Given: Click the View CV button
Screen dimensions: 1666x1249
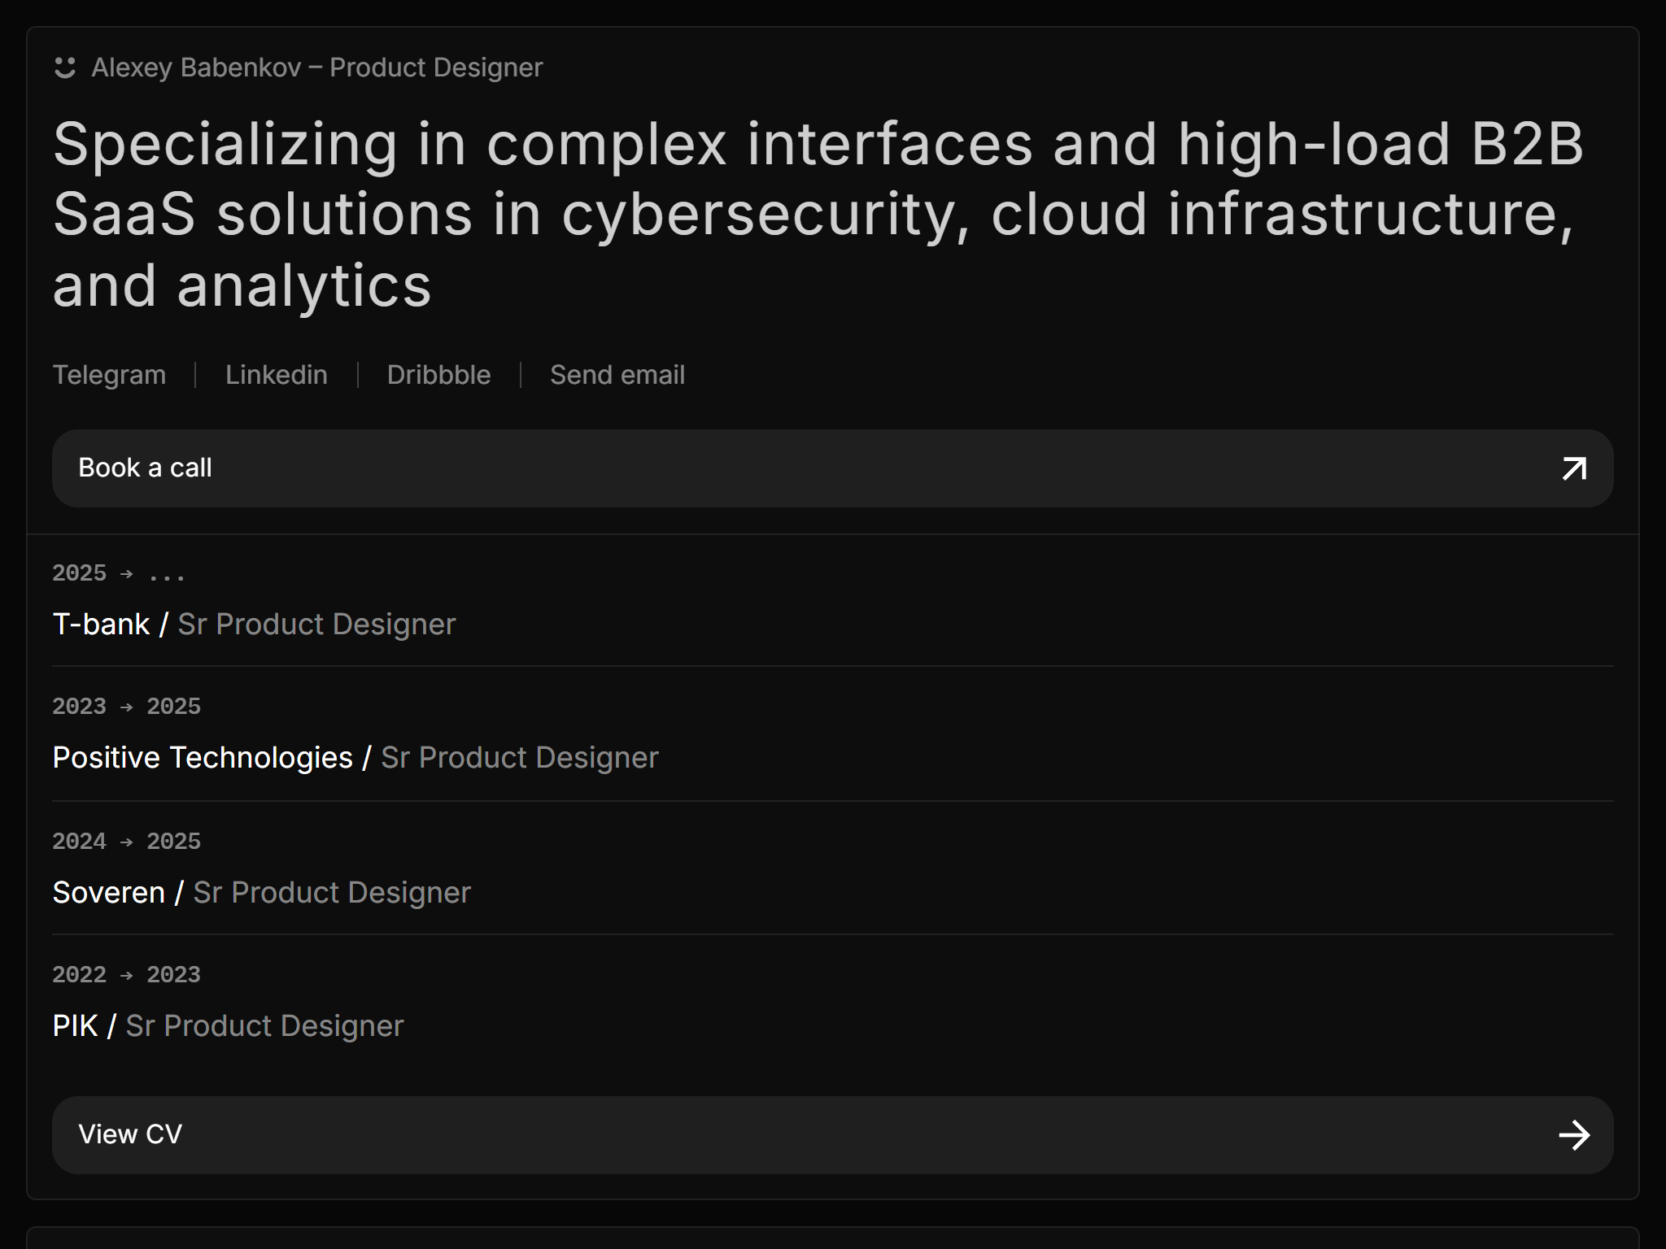Looking at the screenshot, I should tap(833, 1135).
